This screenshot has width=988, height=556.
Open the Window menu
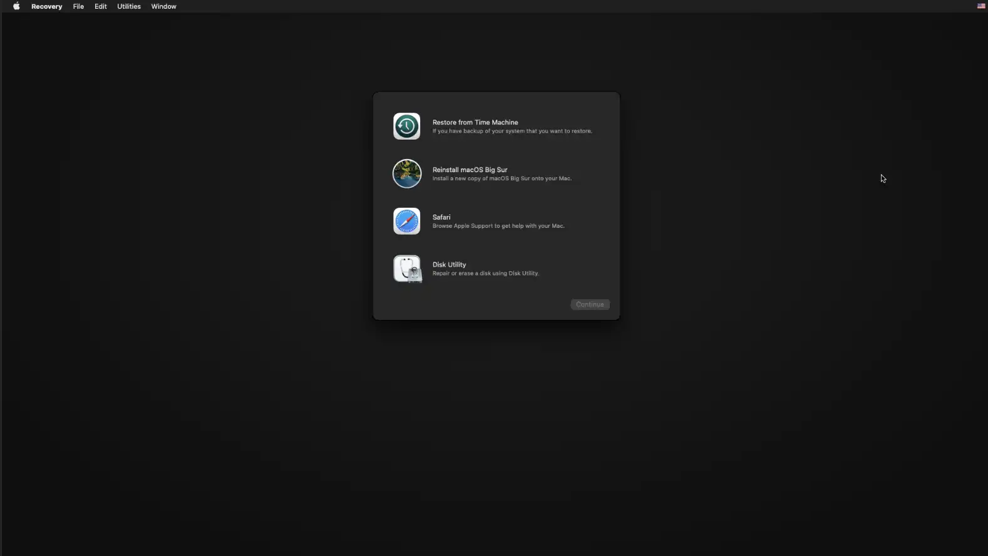click(163, 6)
